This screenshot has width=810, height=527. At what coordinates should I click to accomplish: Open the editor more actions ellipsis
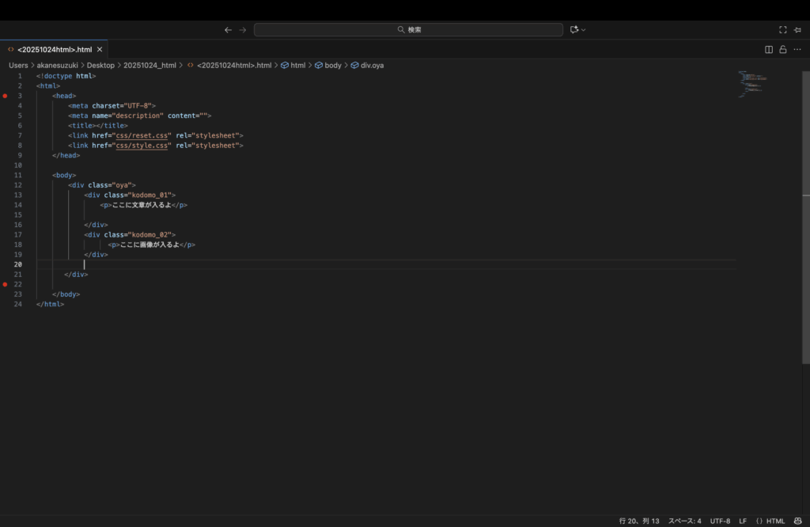coord(797,49)
